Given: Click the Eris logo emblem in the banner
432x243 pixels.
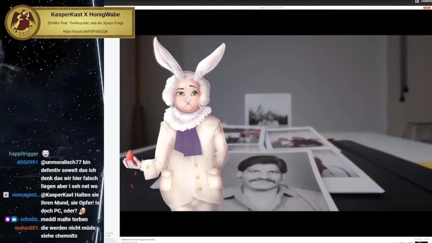Looking at the screenshot, I should pyautogui.click(x=22, y=22).
